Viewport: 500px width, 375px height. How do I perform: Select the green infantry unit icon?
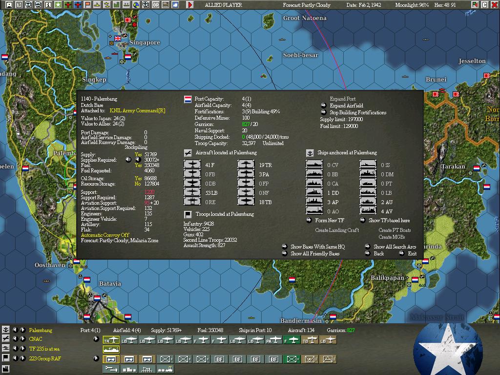pos(292,359)
